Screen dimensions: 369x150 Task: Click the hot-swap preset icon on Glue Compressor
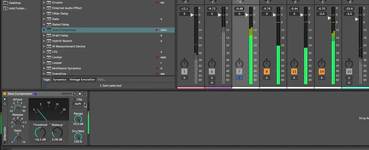coord(75,94)
